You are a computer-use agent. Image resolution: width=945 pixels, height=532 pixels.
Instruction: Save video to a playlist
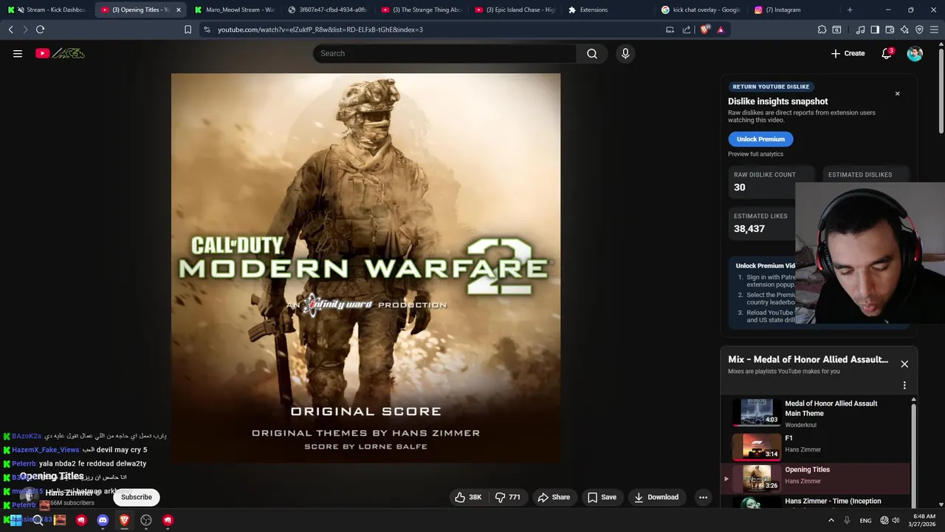[x=602, y=497]
